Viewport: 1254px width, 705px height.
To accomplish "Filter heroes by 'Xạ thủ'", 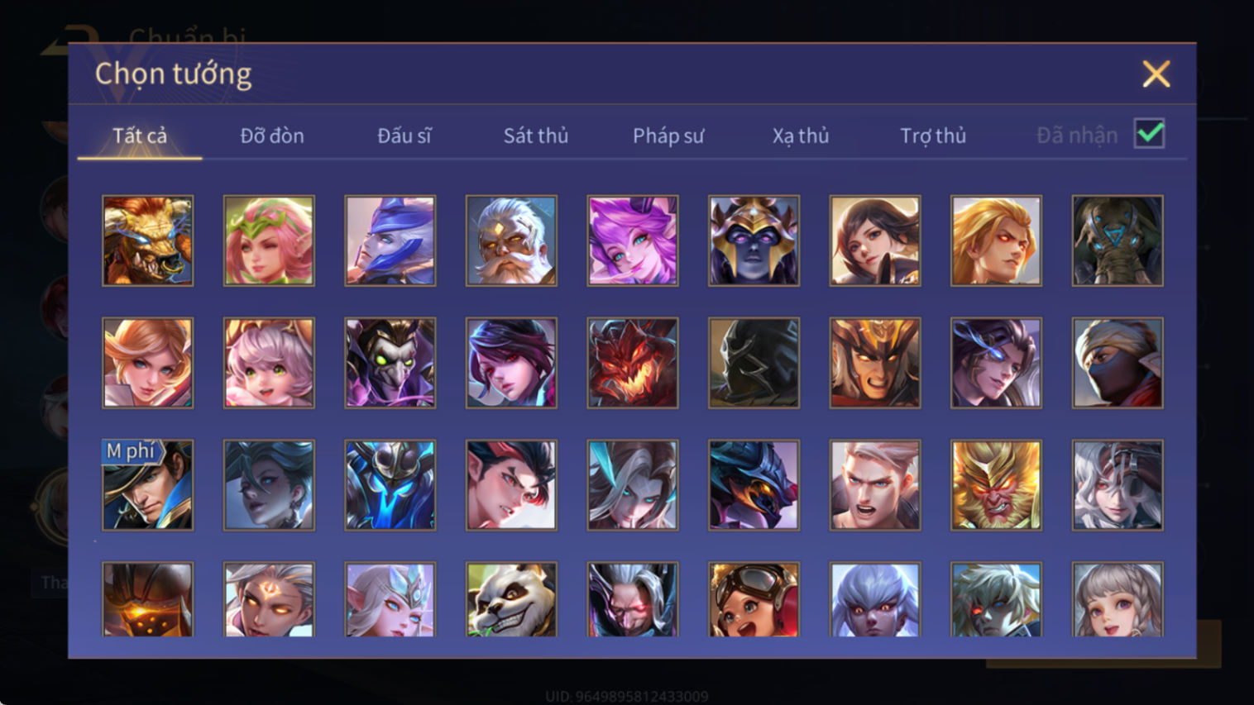I will (x=801, y=136).
